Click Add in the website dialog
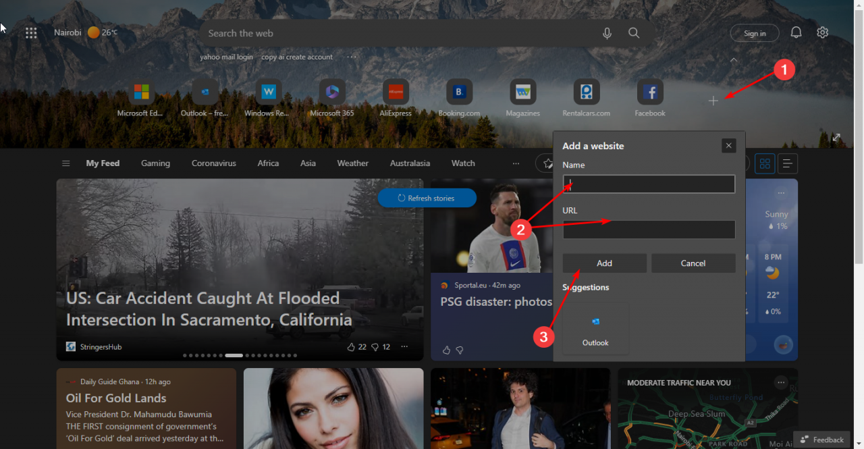The image size is (864, 449). (603, 263)
